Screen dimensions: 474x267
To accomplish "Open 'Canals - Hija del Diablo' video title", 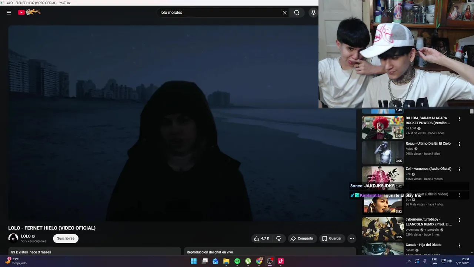I will 423,245.
